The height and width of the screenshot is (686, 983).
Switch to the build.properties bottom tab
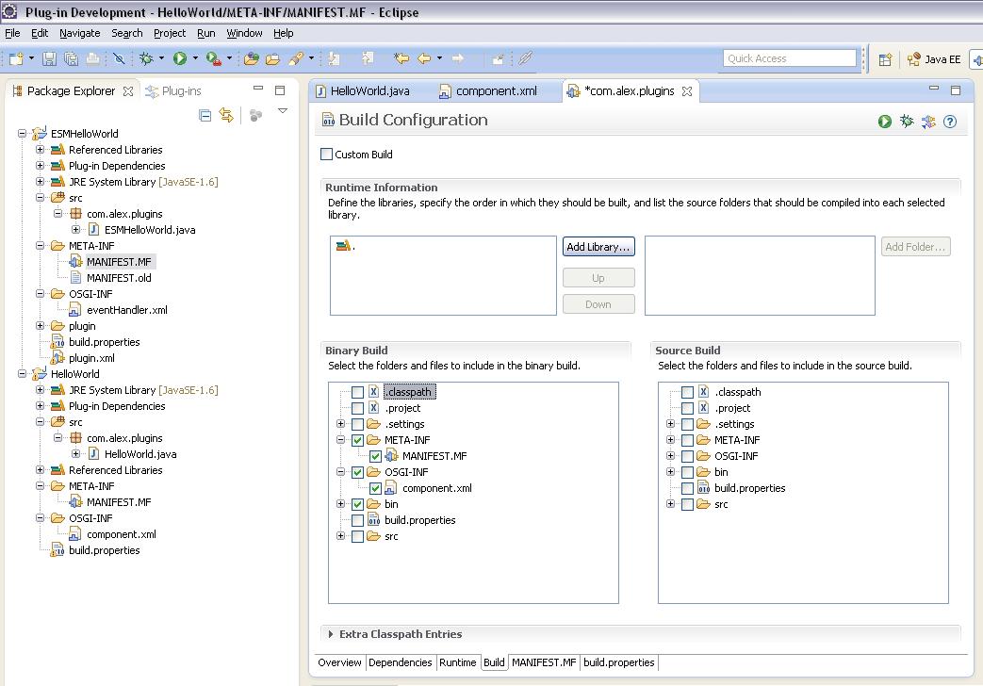point(619,662)
